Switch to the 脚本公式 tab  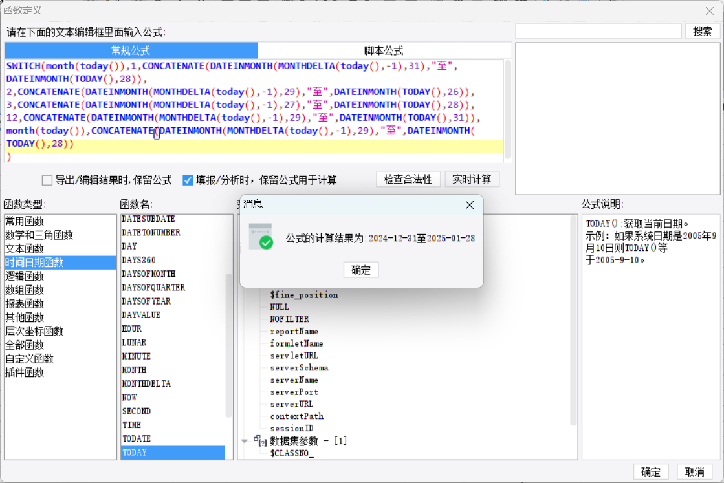pyautogui.click(x=384, y=50)
